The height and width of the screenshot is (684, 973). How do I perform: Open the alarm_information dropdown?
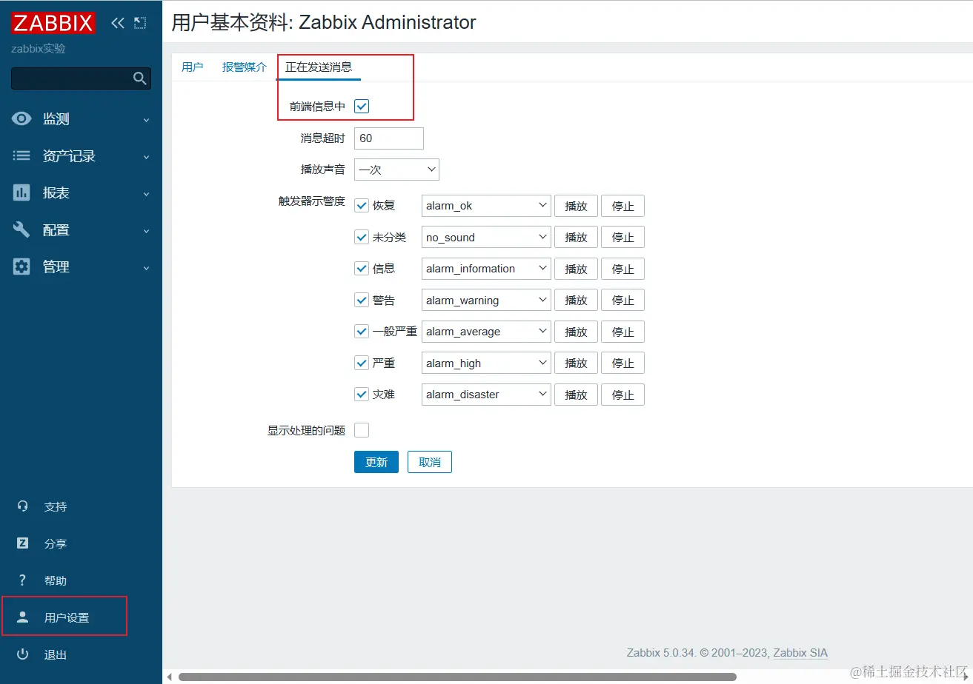tap(486, 269)
